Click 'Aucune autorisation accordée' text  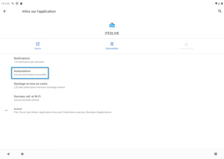(x=30, y=75)
